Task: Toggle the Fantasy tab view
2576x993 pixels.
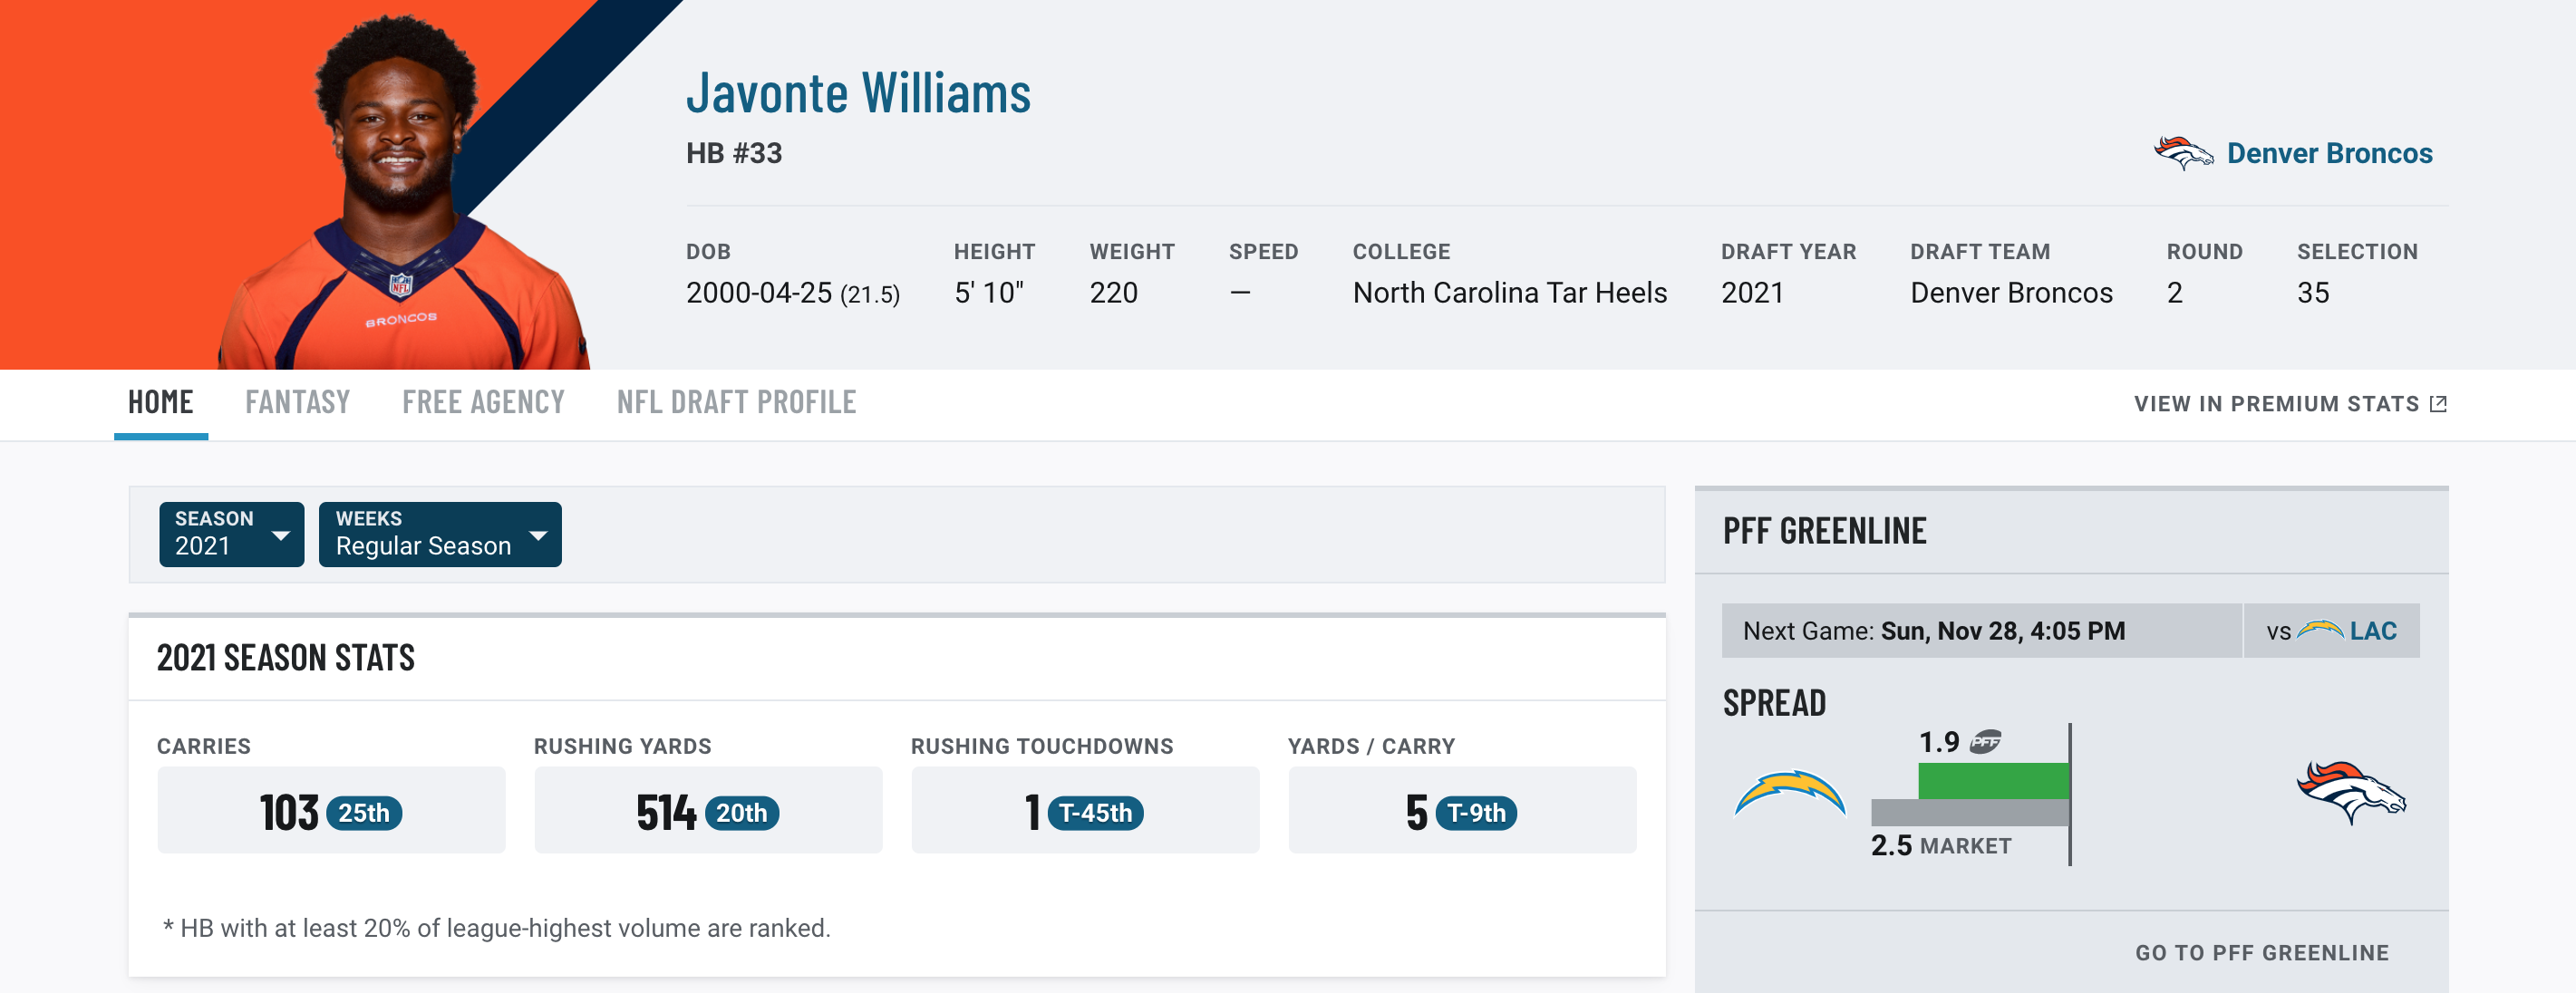Action: (297, 400)
